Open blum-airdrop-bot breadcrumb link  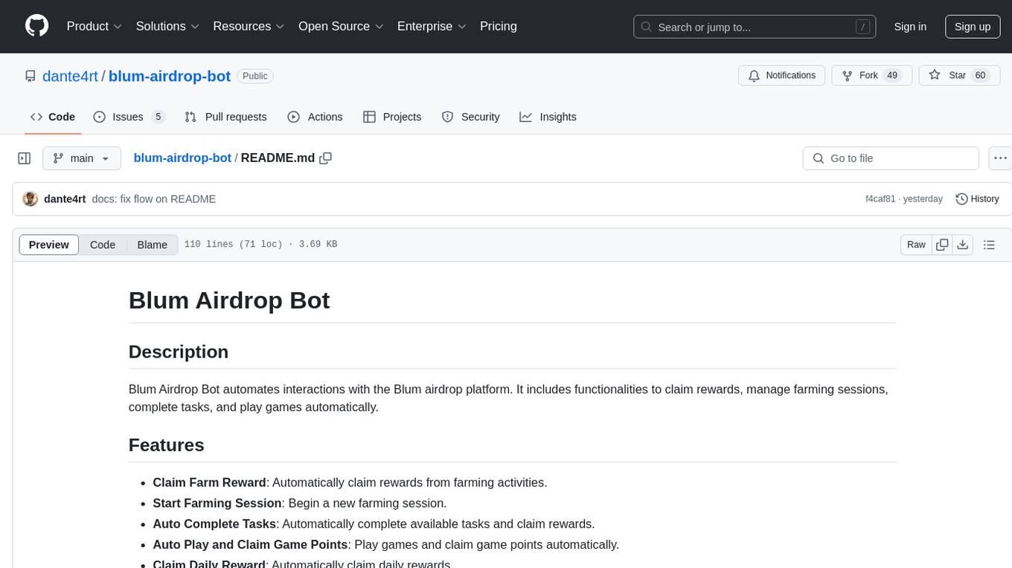click(x=182, y=158)
